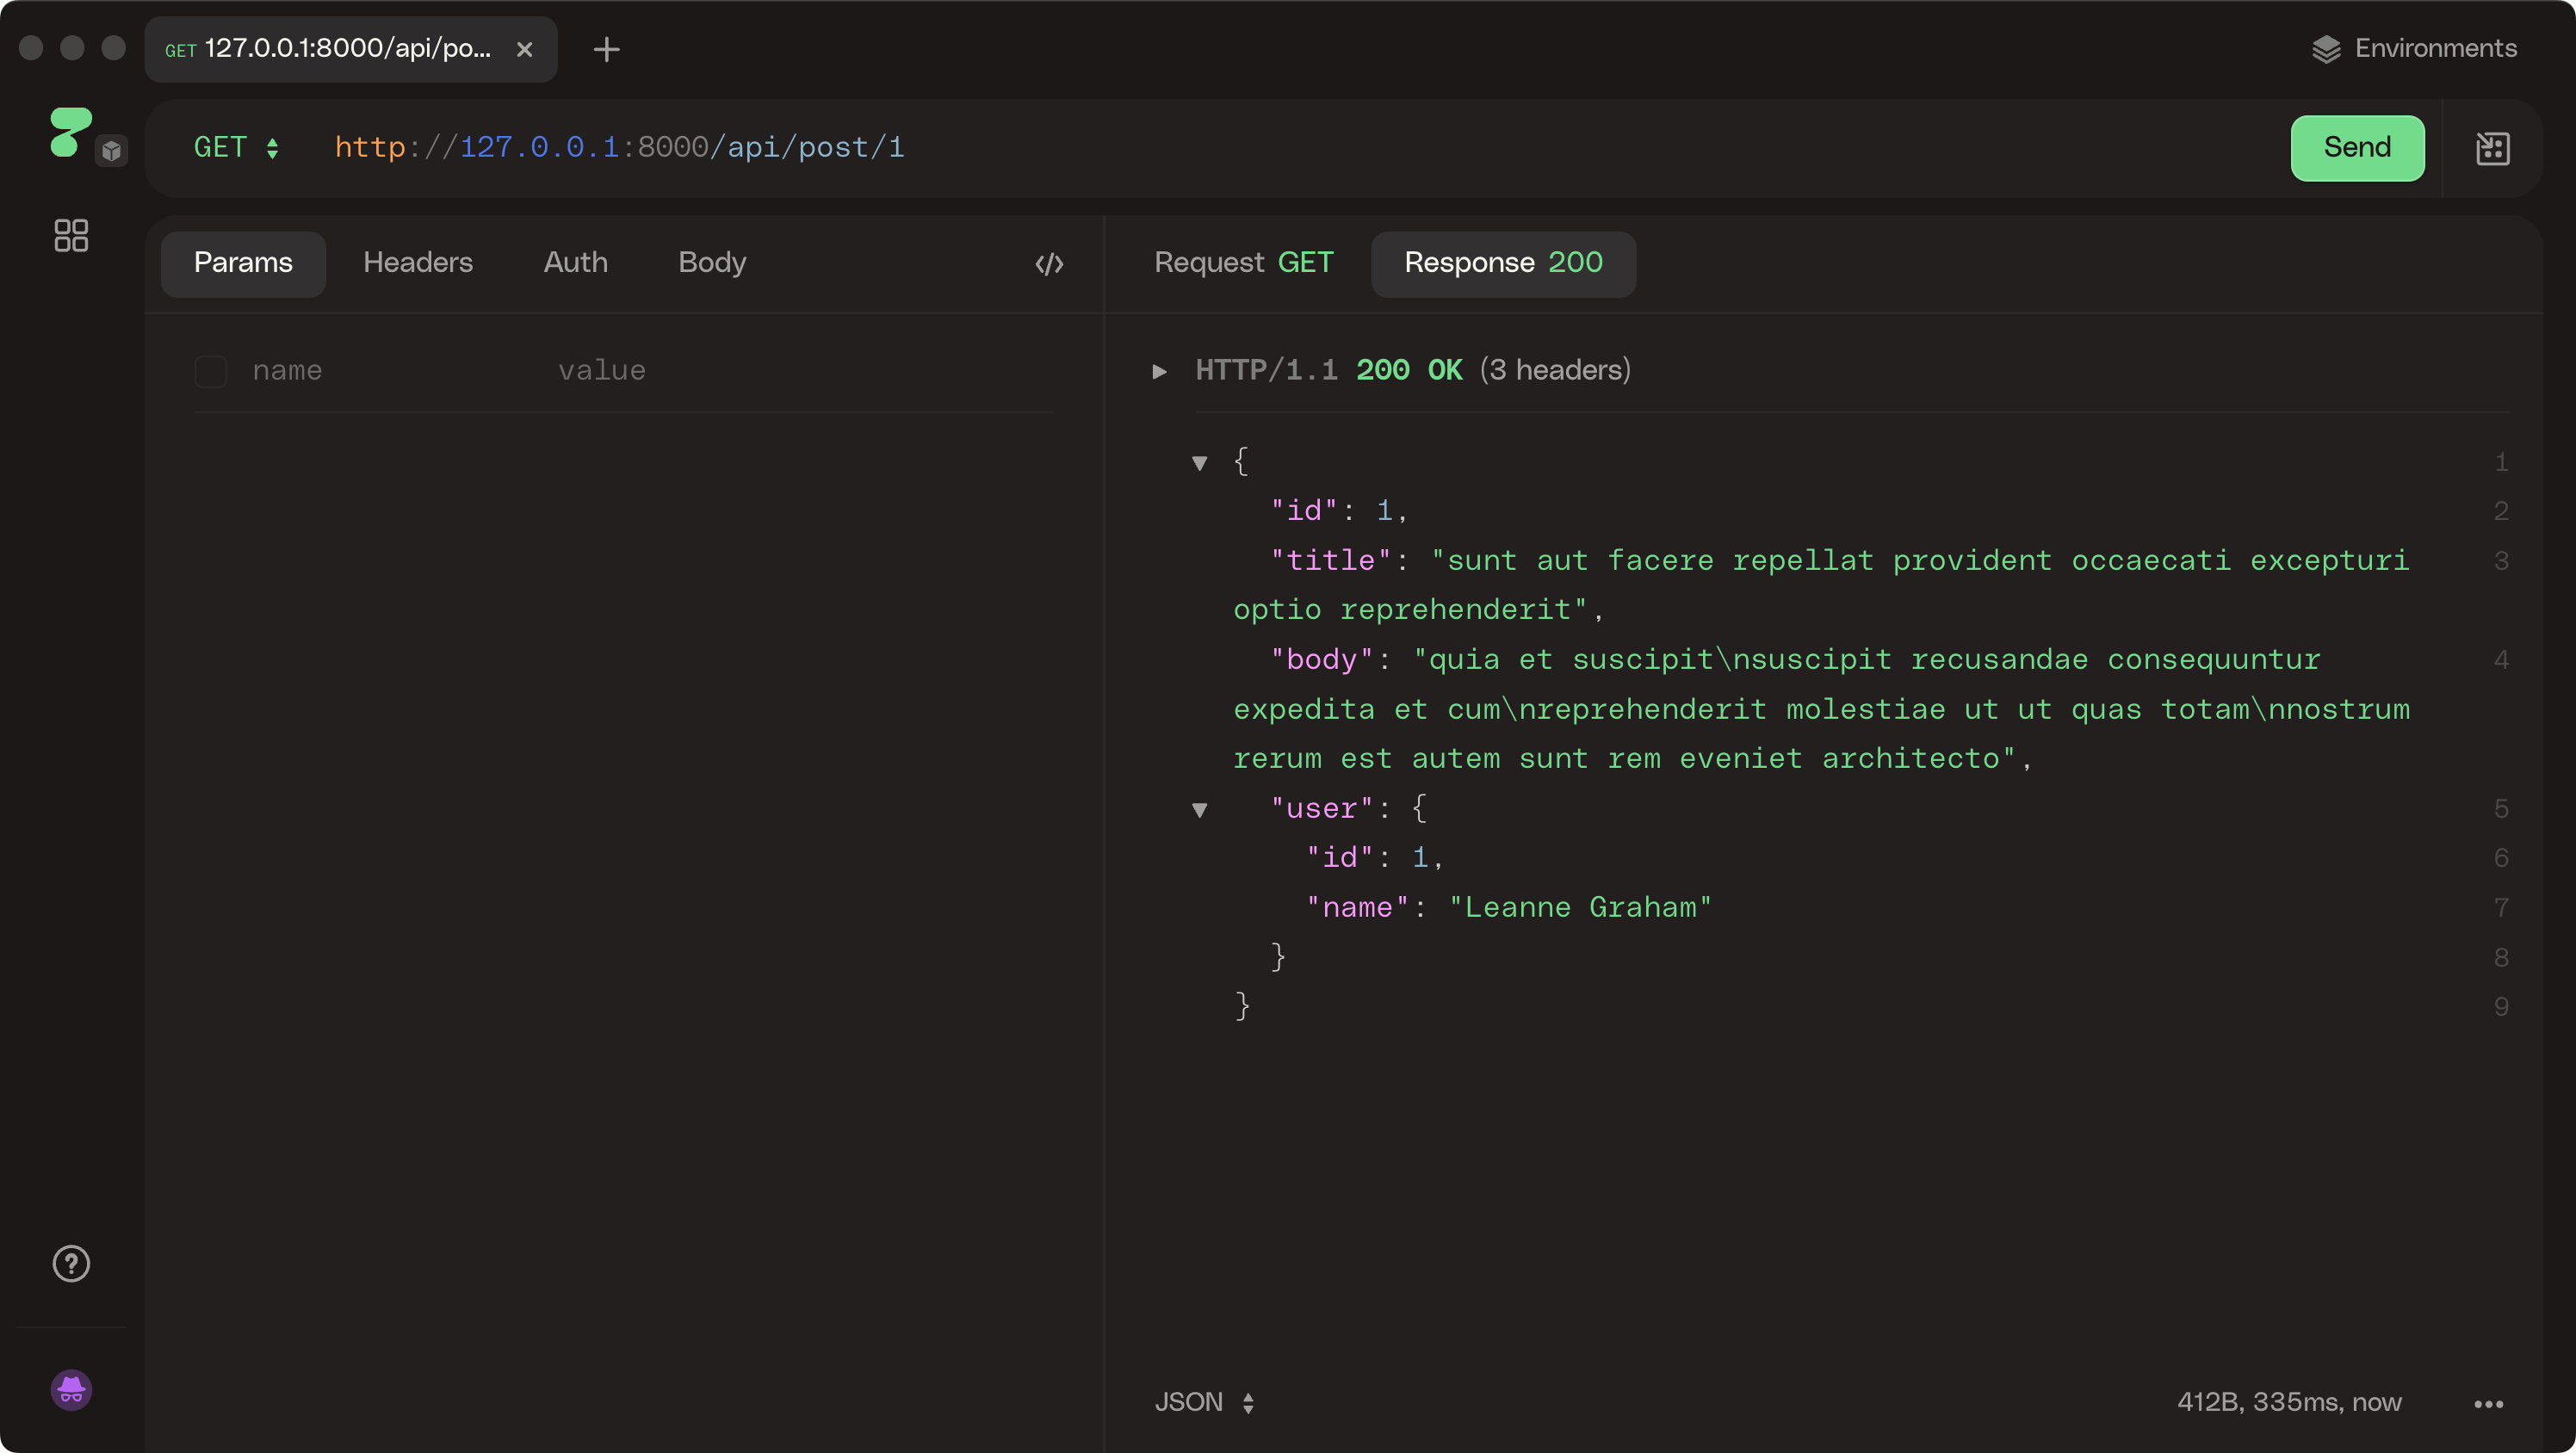Open the history icon beside Send

point(2492,148)
